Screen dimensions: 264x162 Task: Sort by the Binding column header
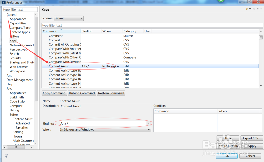(x=91, y=31)
